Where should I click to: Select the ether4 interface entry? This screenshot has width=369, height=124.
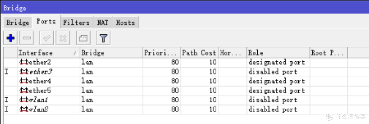pos(175,81)
